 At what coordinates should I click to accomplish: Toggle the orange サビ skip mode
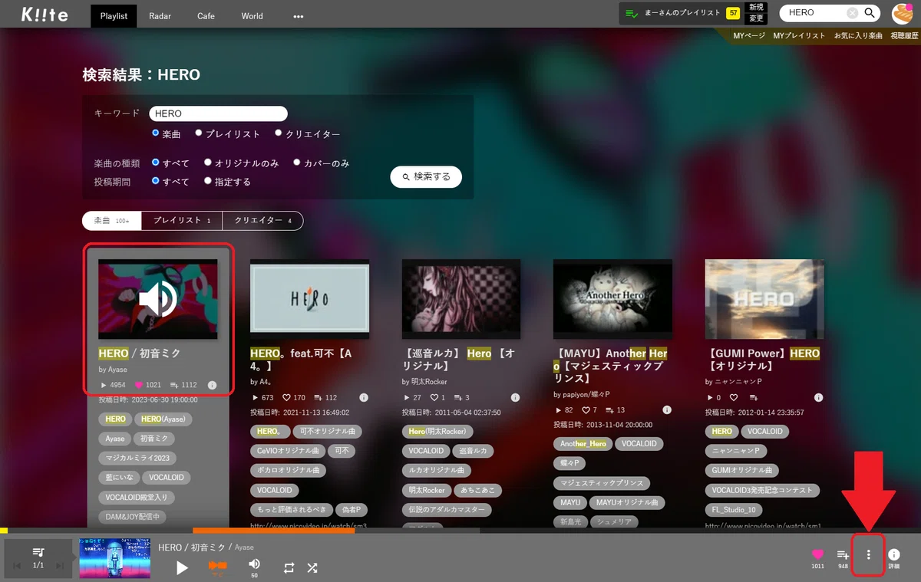point(218,567)
